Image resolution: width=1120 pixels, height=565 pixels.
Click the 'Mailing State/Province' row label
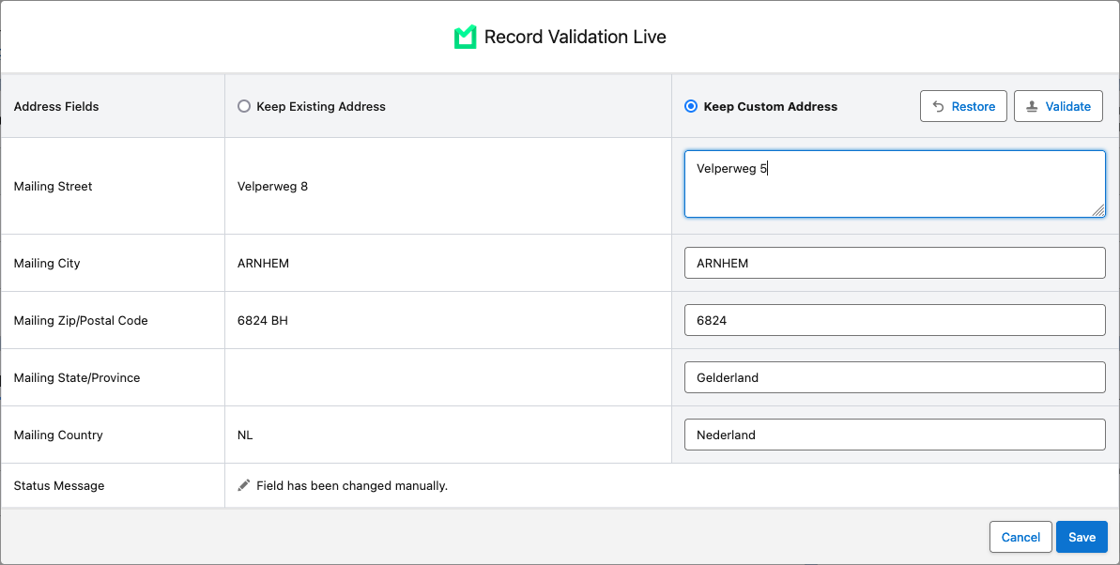[x=76, y=378]
